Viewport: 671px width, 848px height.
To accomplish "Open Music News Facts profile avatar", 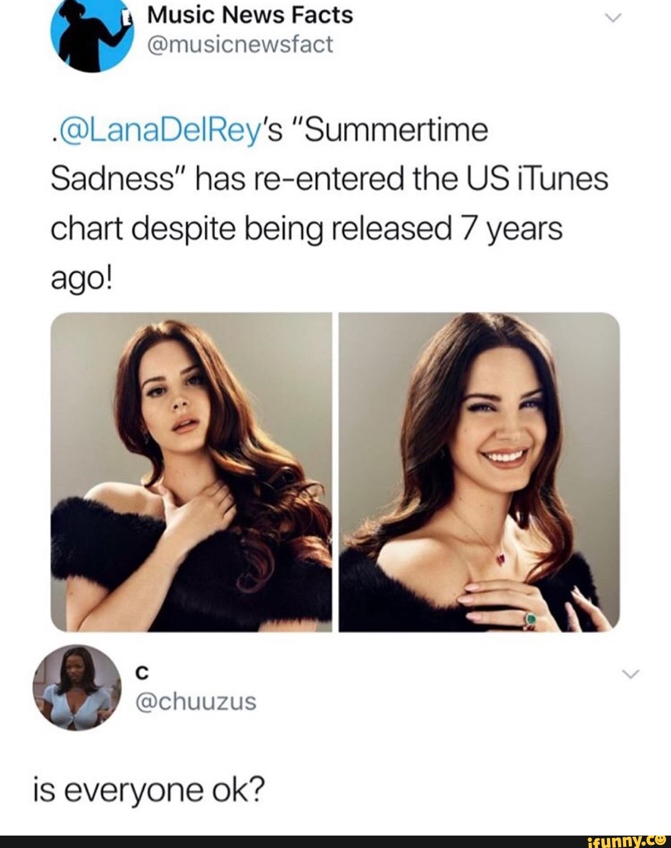I will tap(92, 34).
